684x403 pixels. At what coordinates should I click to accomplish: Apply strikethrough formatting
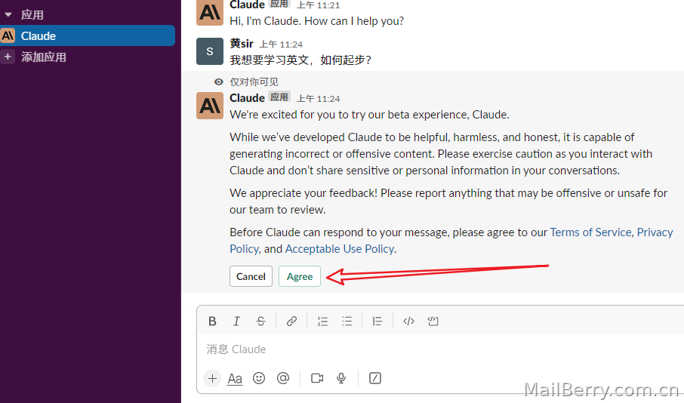coord(261,321)
